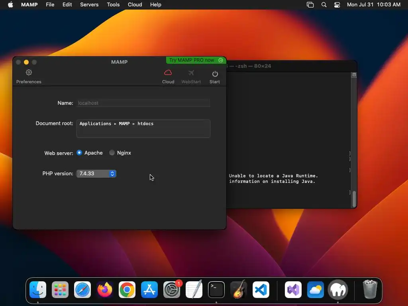This screenshot has height=306, width=408.
Task: Click the Name field showing localhost
Action: tap(143, 103)
